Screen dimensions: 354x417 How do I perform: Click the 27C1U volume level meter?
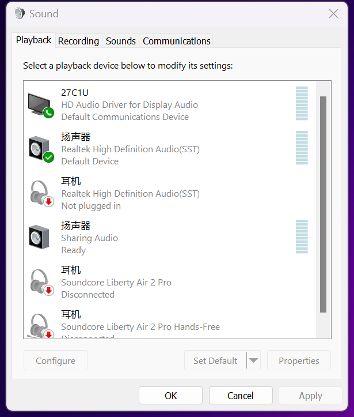[302, 103]
